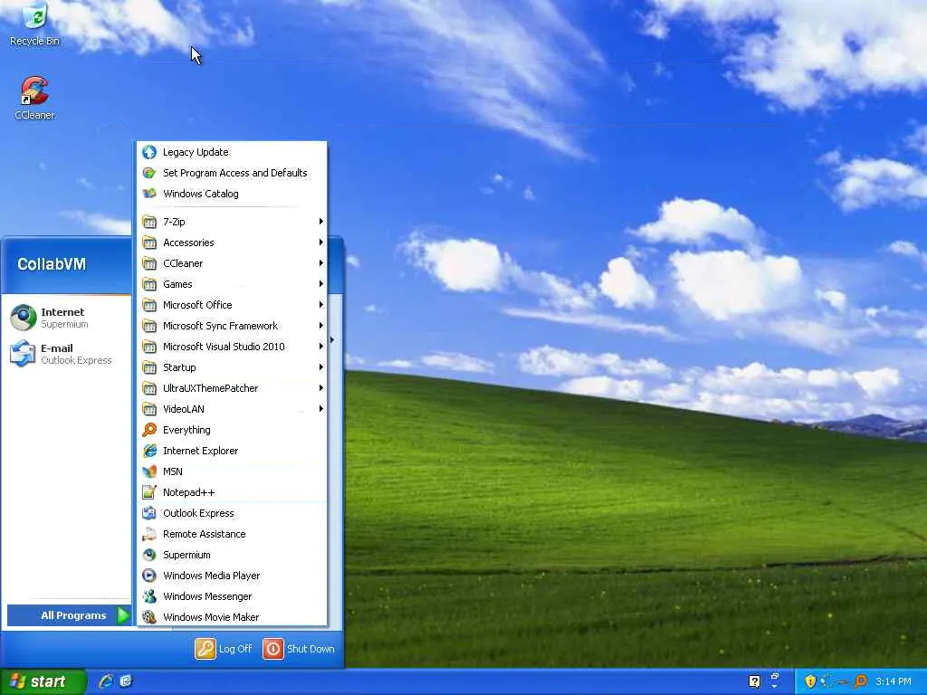This screenshot has height=695, width=927.
Task: Expand the Games submenu
Action: coord(232,283)
